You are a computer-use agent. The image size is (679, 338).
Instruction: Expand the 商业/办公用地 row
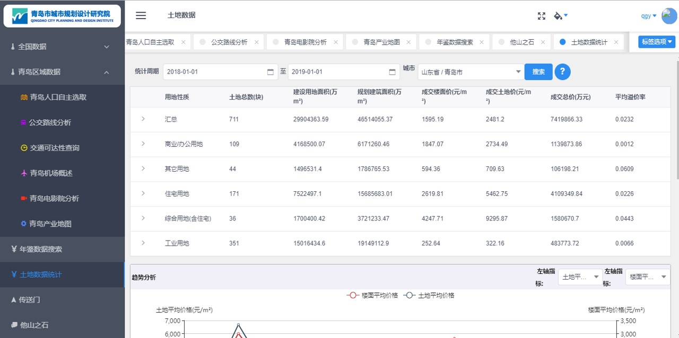[x=143, y=144]
